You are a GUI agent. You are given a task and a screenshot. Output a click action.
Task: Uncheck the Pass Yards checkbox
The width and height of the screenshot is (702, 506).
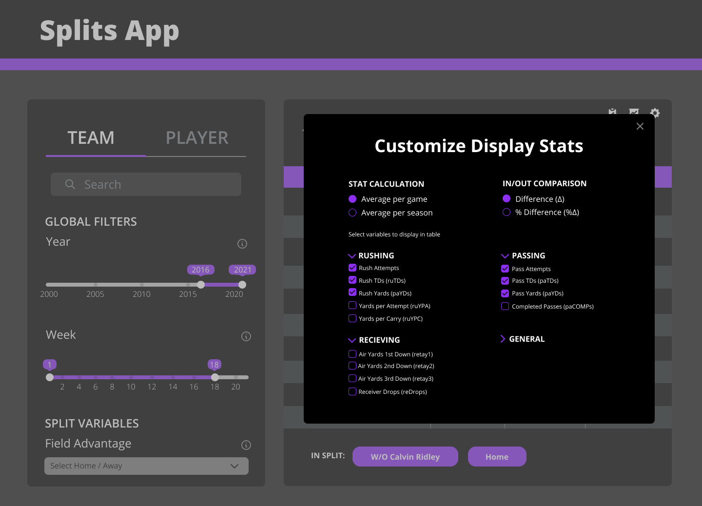(505, 293)
